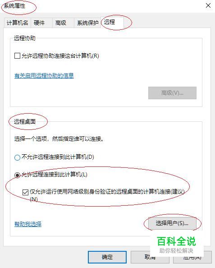This screenshot has width=215, height=268.
Task: Open the 帮助我选择 help link
Action: pyautogui.click(x=28, y=224)
